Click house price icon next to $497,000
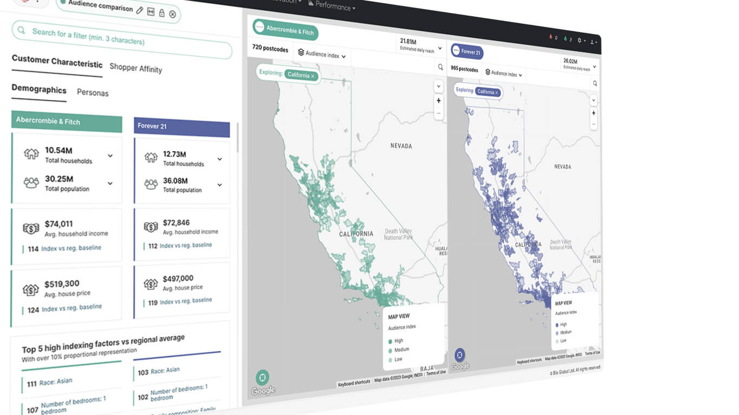Screen dimensions: 739x415 point(150,283)
